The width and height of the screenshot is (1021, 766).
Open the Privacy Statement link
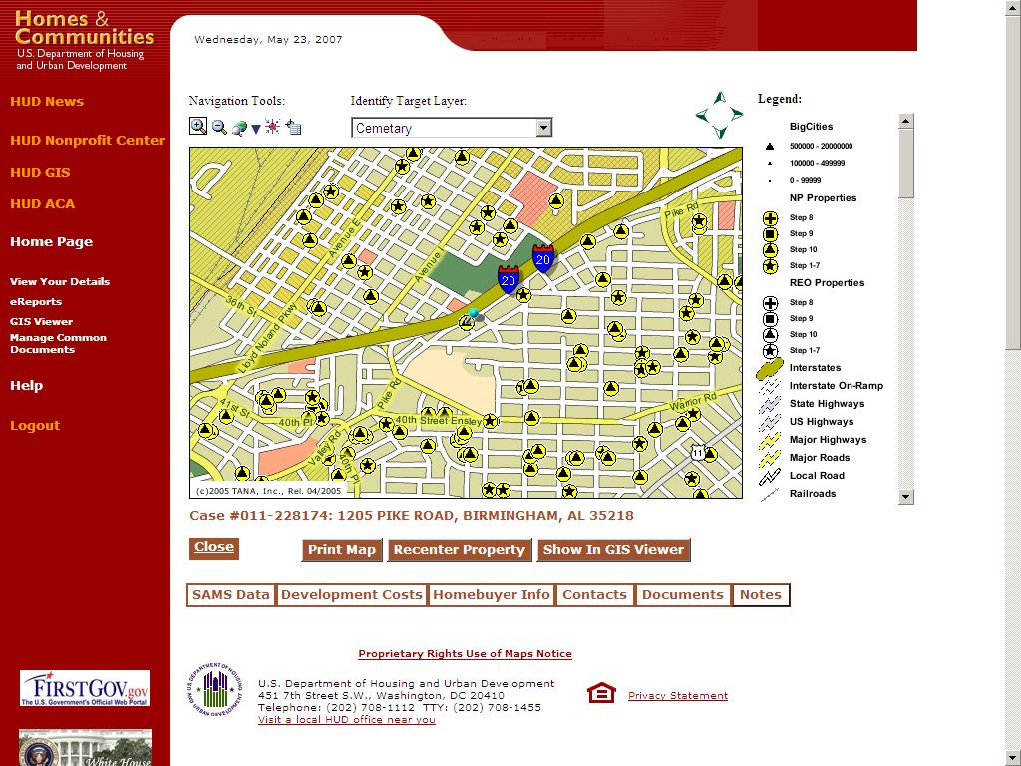coord(678,696)
